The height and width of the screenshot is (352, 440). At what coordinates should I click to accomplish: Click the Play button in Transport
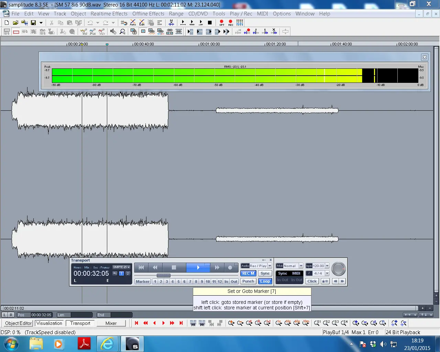[198, 267]
